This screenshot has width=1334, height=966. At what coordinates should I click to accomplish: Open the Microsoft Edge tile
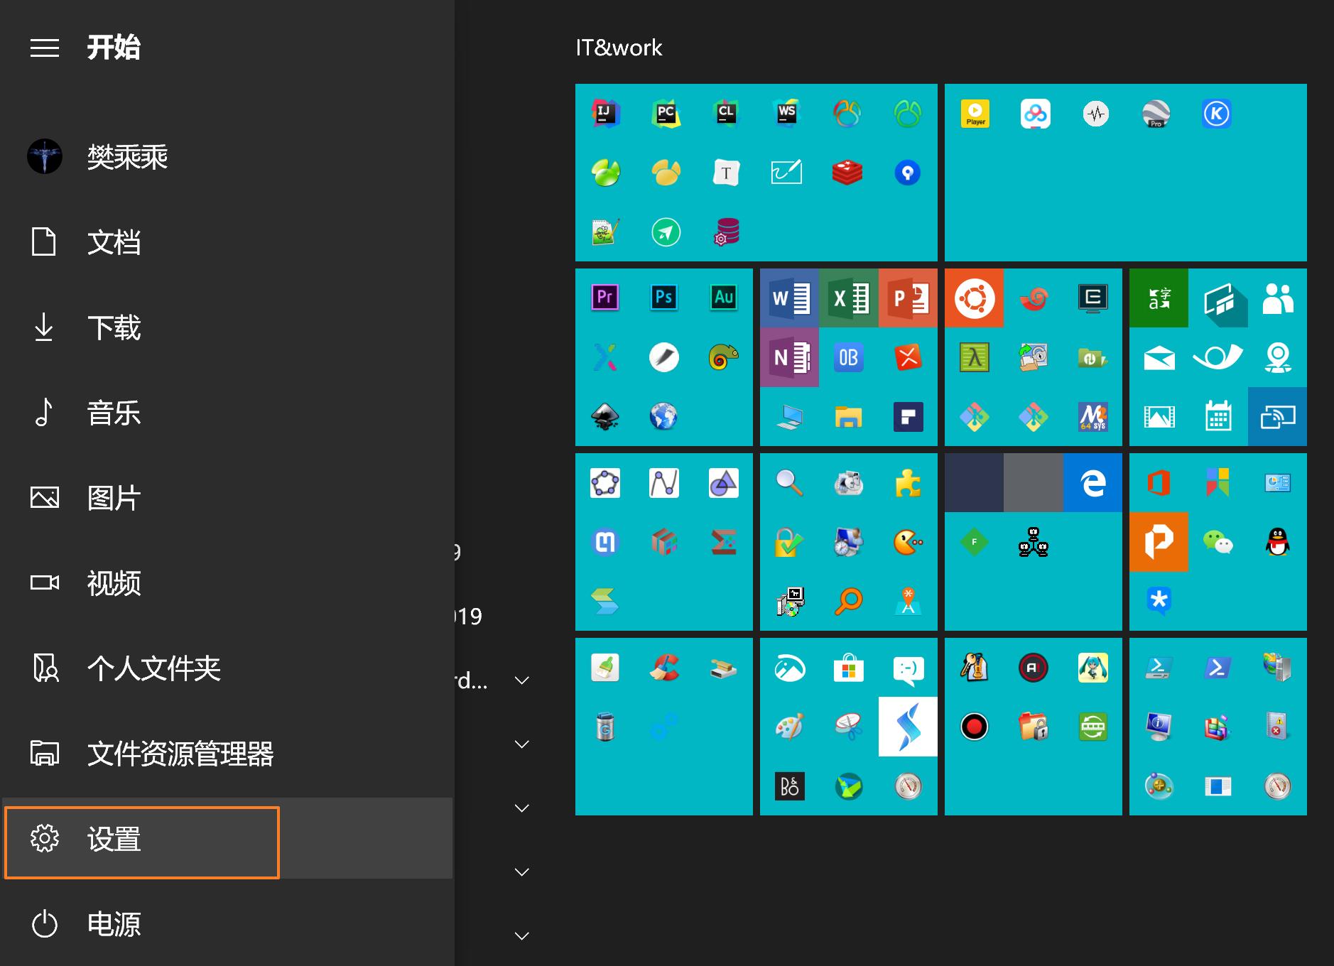point(1092,483)
